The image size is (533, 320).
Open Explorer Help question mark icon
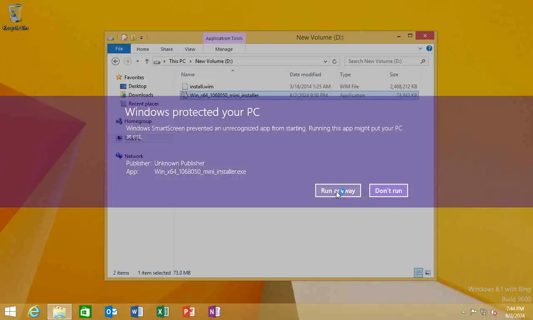point(429,48)
